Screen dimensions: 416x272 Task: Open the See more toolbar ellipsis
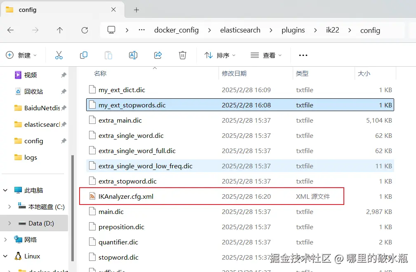coord(303,56)
